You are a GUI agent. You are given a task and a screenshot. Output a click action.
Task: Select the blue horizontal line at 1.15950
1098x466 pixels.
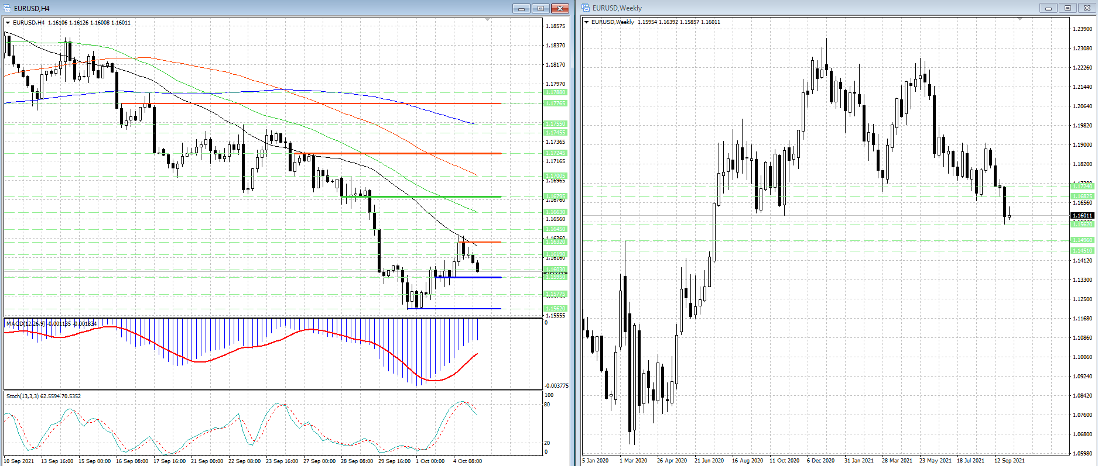tap(468, 277)
